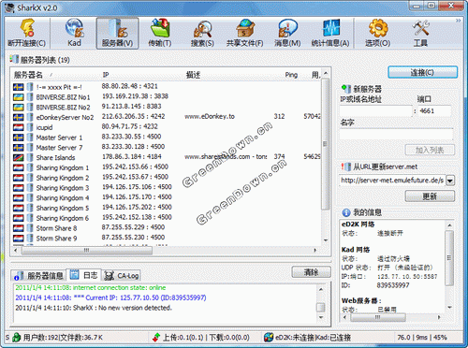Click the Update (更新) button

click(x=430, y=196)
